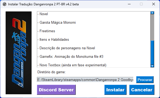Minimize the installer window

(x=129, y=4)
